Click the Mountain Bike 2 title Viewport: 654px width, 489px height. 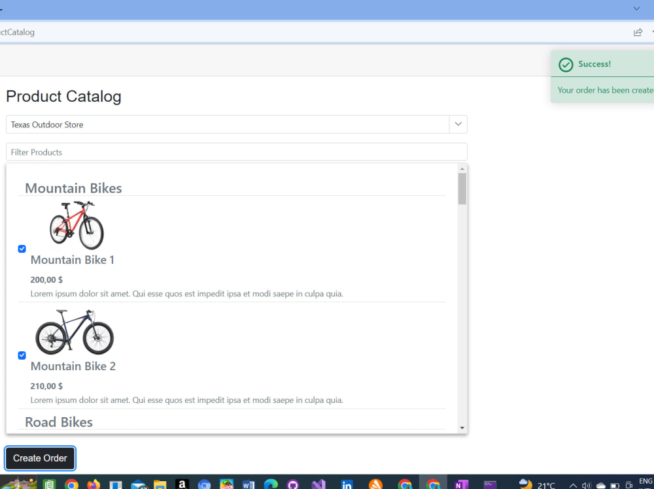73,366
